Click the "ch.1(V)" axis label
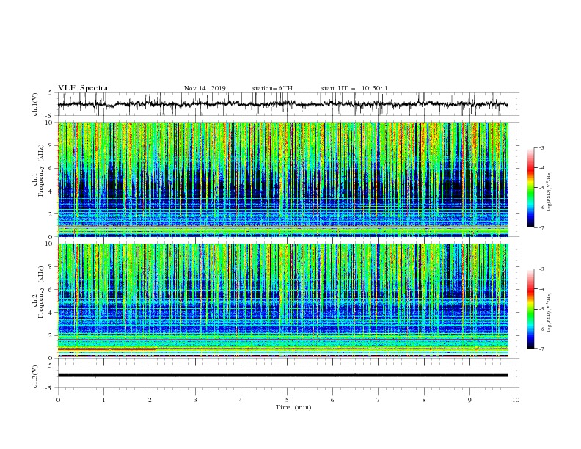The image size is (581, 449). (x=35, y=104)
